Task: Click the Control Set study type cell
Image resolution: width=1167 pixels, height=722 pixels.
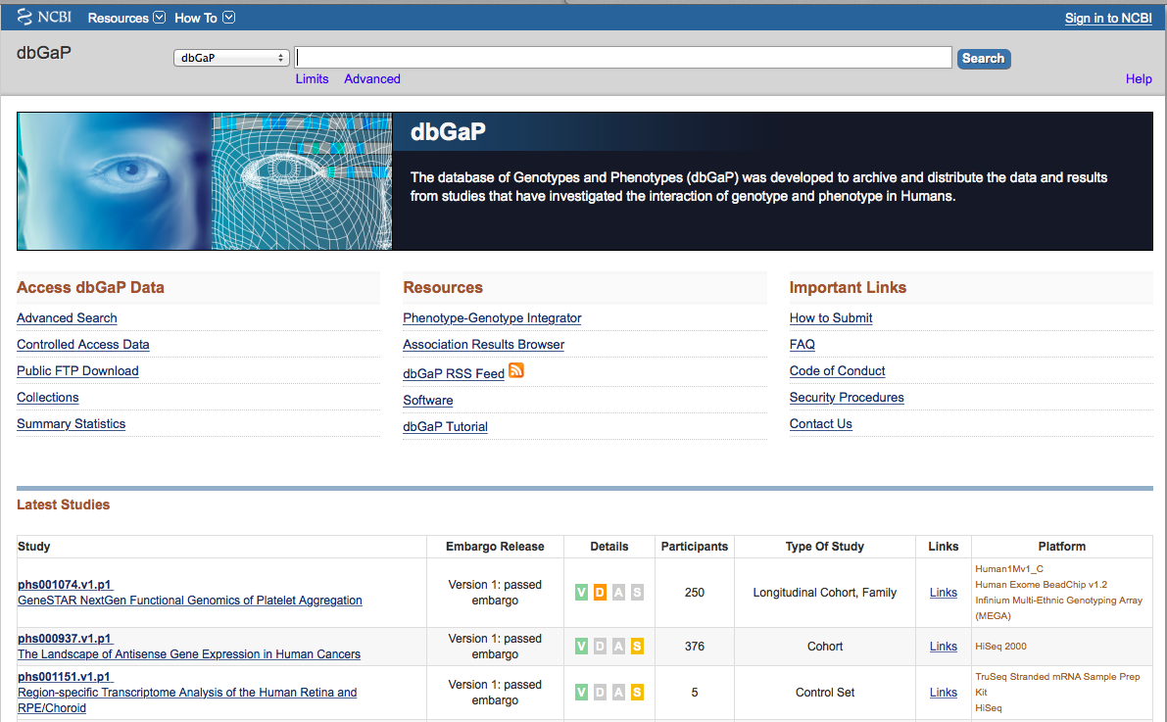Action: click(825, 693)
